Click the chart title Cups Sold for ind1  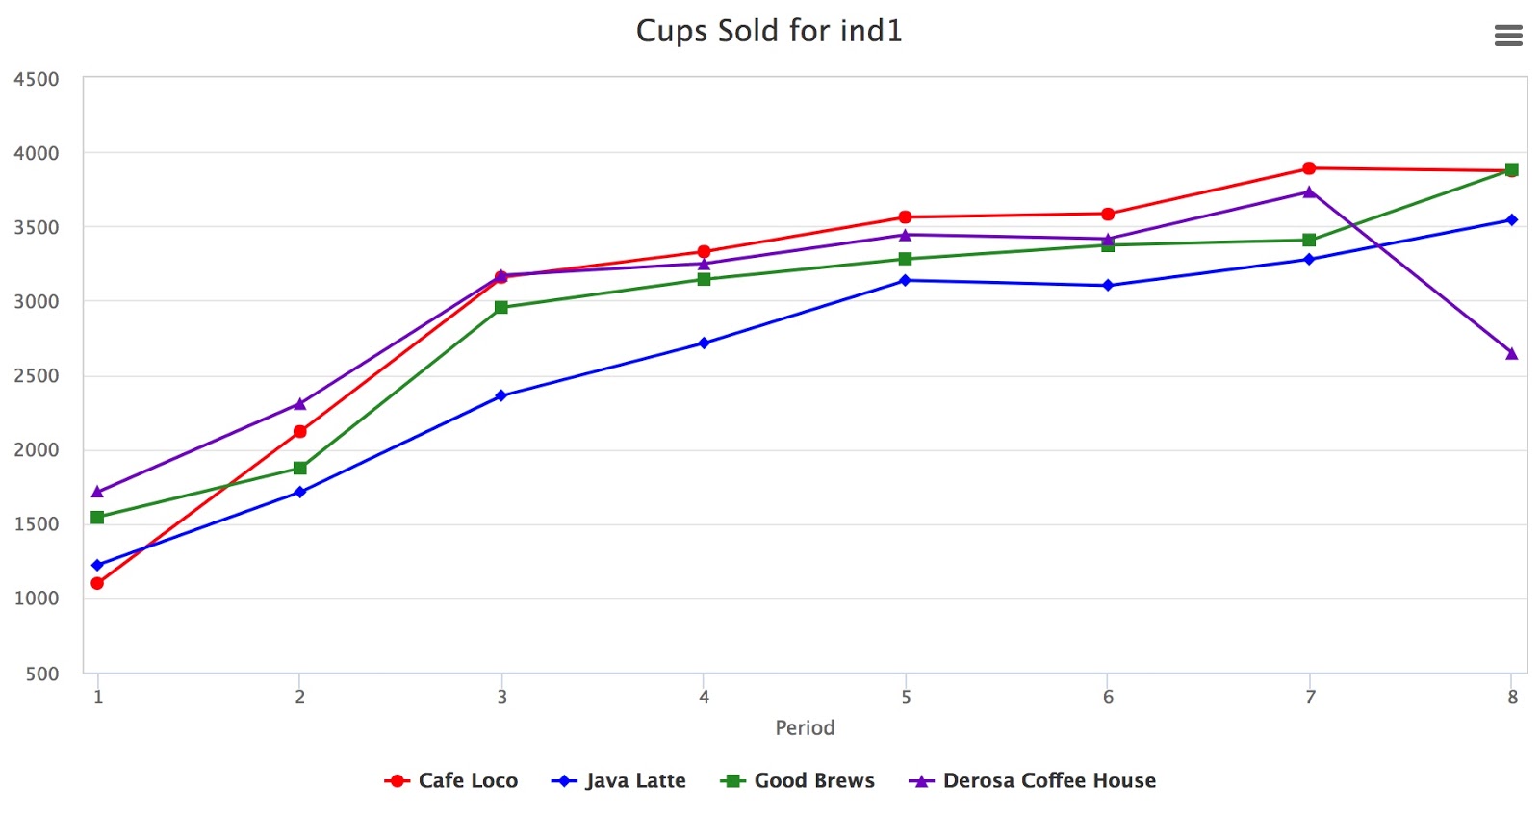pyautogui.click(x=768, y=30)
